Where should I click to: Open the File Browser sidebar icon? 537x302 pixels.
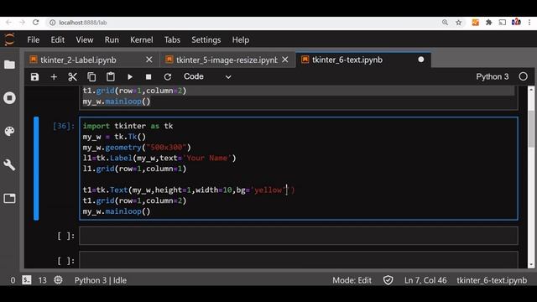pos(9,65)
